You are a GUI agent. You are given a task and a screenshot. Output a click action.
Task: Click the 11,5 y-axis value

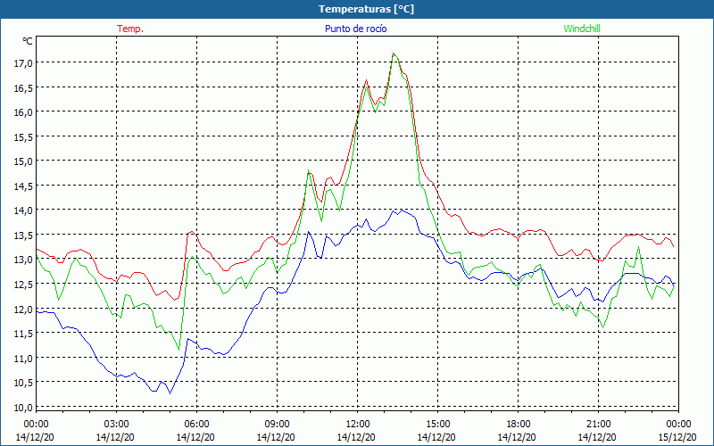coord(23,334)
